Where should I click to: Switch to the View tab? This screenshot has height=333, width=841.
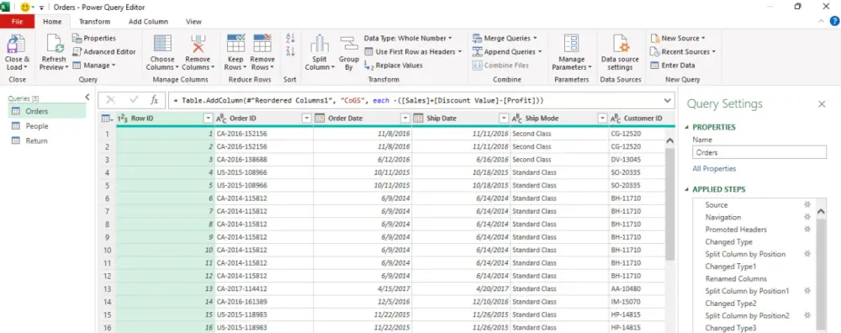pyautogui.click(x=193, y=22)
